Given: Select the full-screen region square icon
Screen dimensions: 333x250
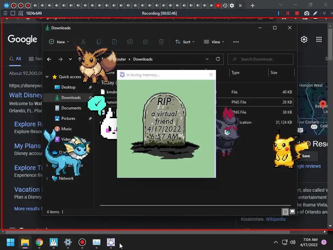Looking at the screenshot, I should pos(13,13).
